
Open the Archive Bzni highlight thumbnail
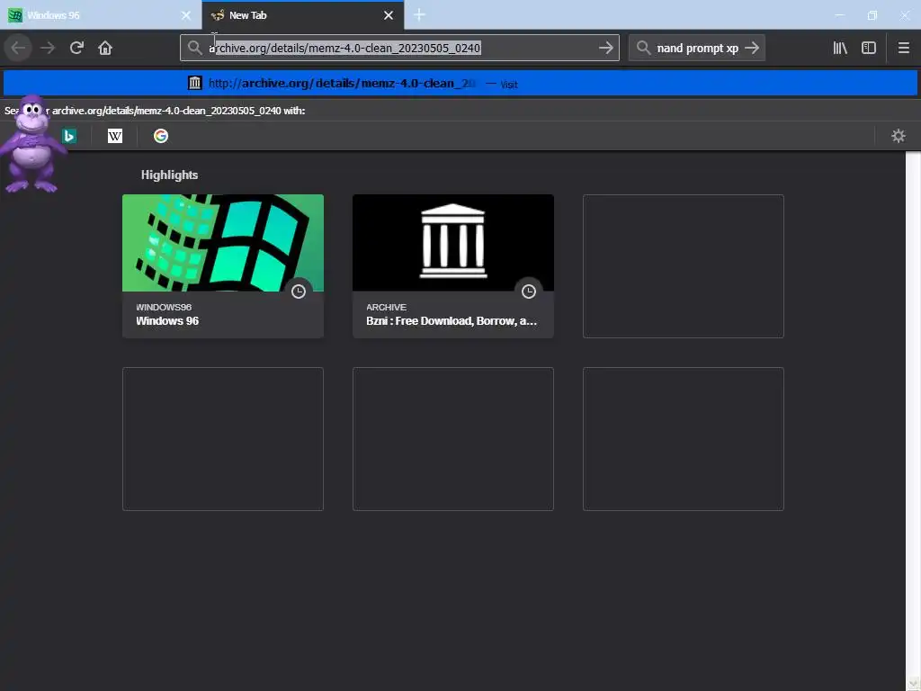click(x=453, y=243)
